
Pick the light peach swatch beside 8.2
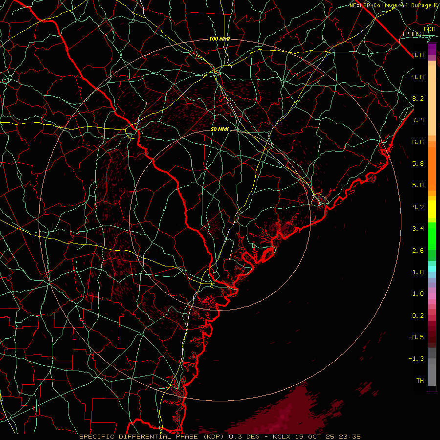coord(432,100)
